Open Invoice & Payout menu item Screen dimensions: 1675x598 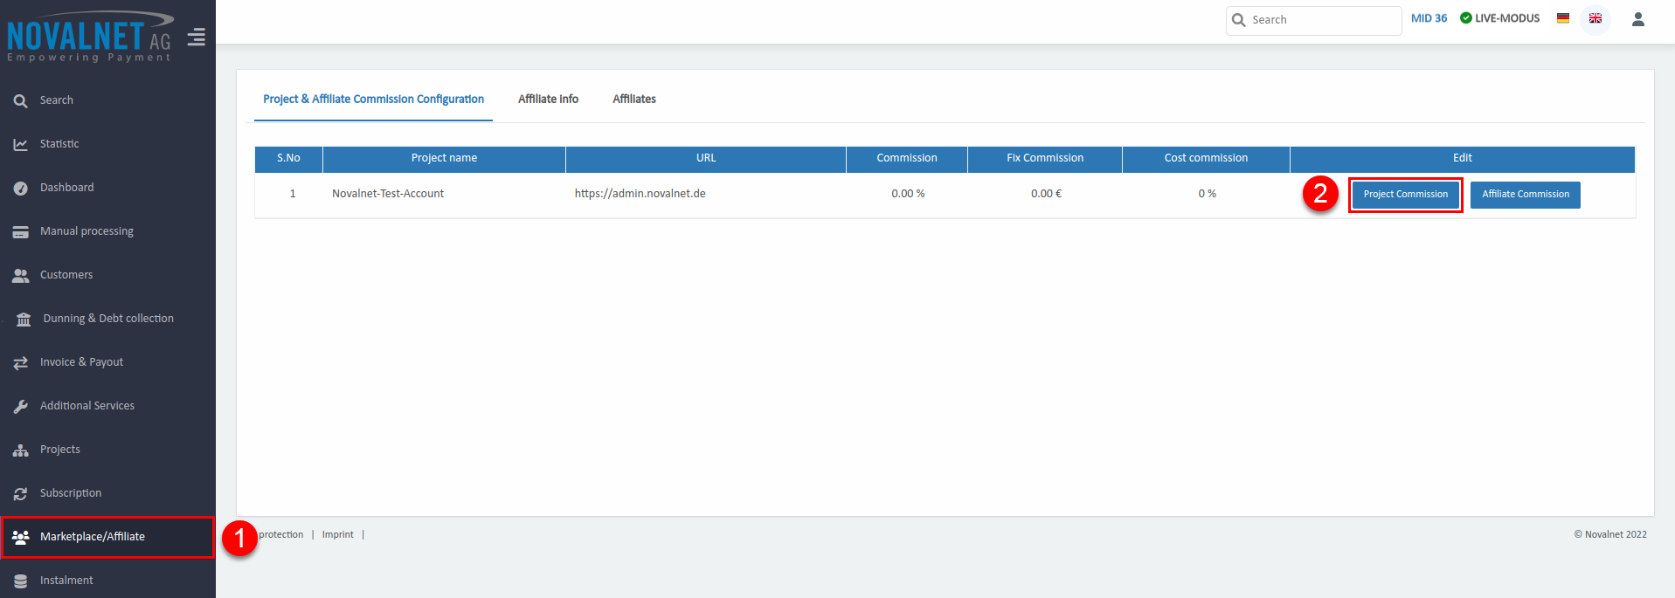tap(81, 362)
